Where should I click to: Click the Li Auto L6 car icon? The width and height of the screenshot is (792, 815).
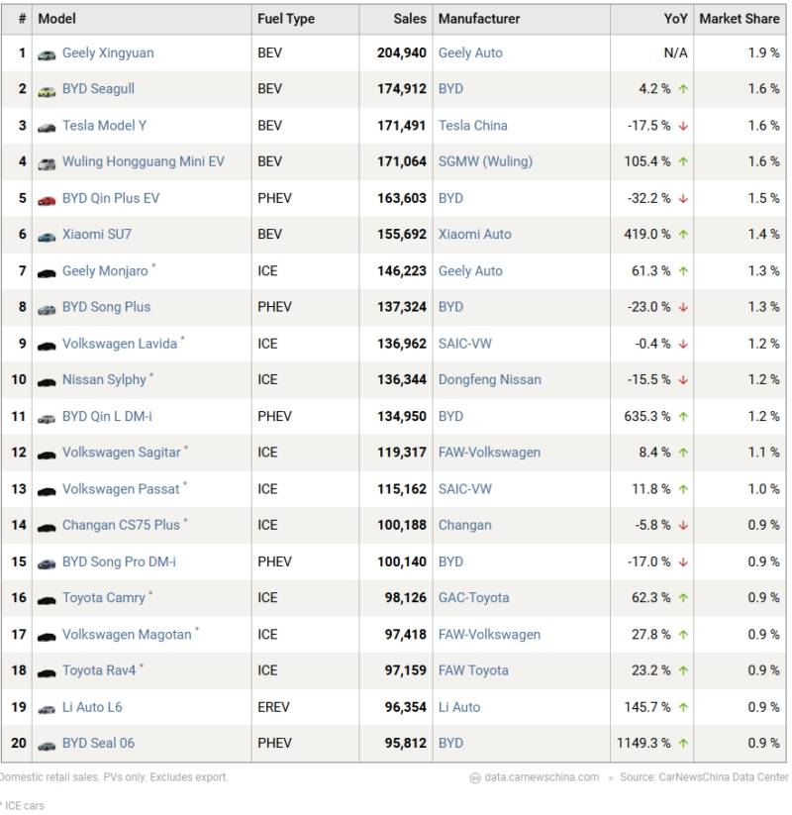tap(47, 708)
